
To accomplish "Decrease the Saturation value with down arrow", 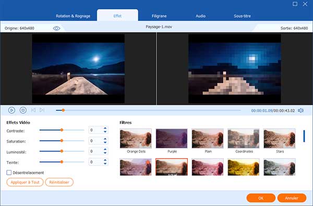I will point(105,143).
